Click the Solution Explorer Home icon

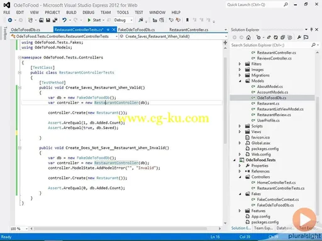click(248, 38)
